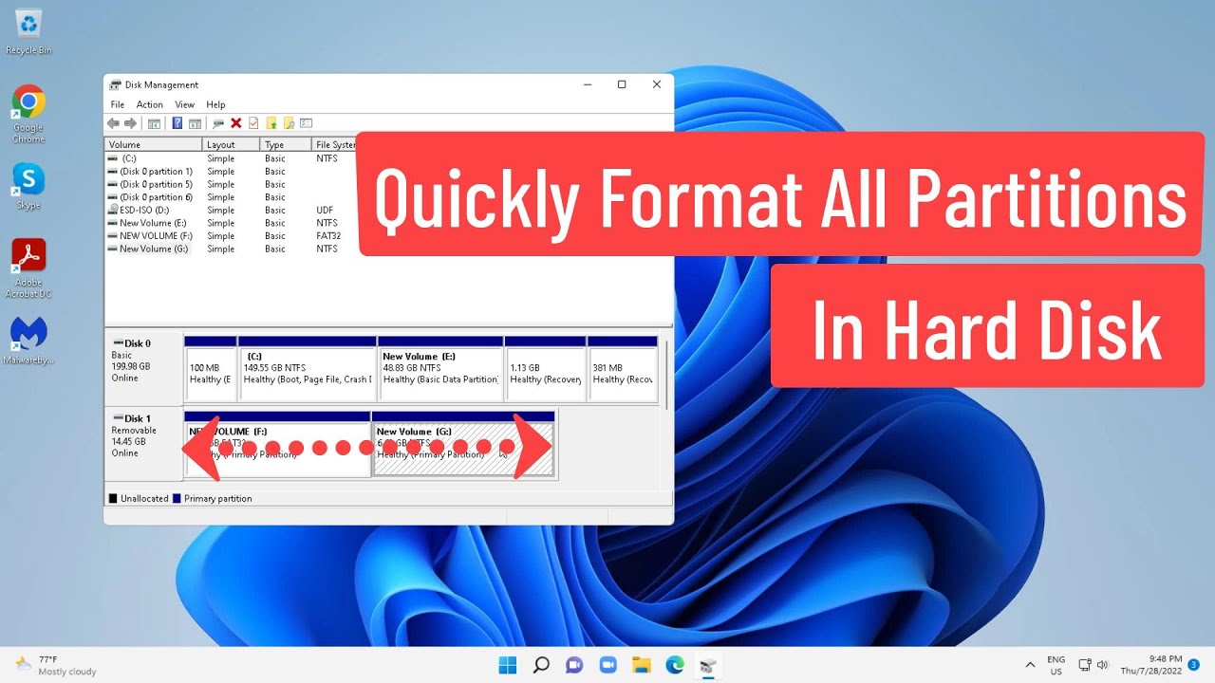The image size is (1215, 683).
Task: Sort by the Layout column header
Action: point(231,145)
